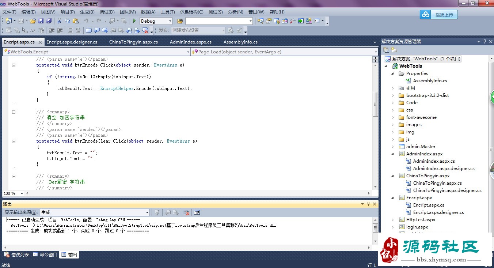Click the Paste clipboard icon

76,21
